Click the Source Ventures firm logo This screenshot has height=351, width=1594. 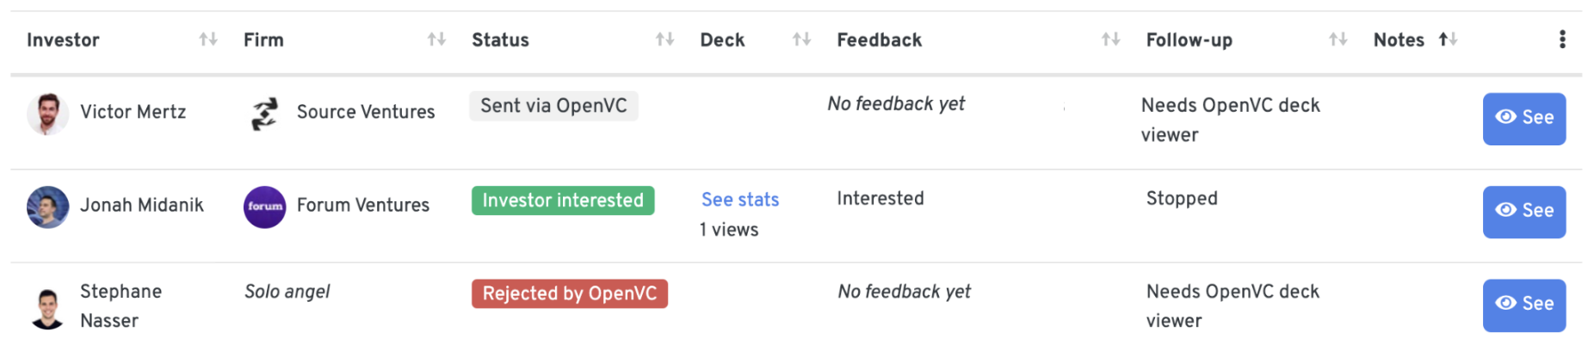[x=265, y=114]
